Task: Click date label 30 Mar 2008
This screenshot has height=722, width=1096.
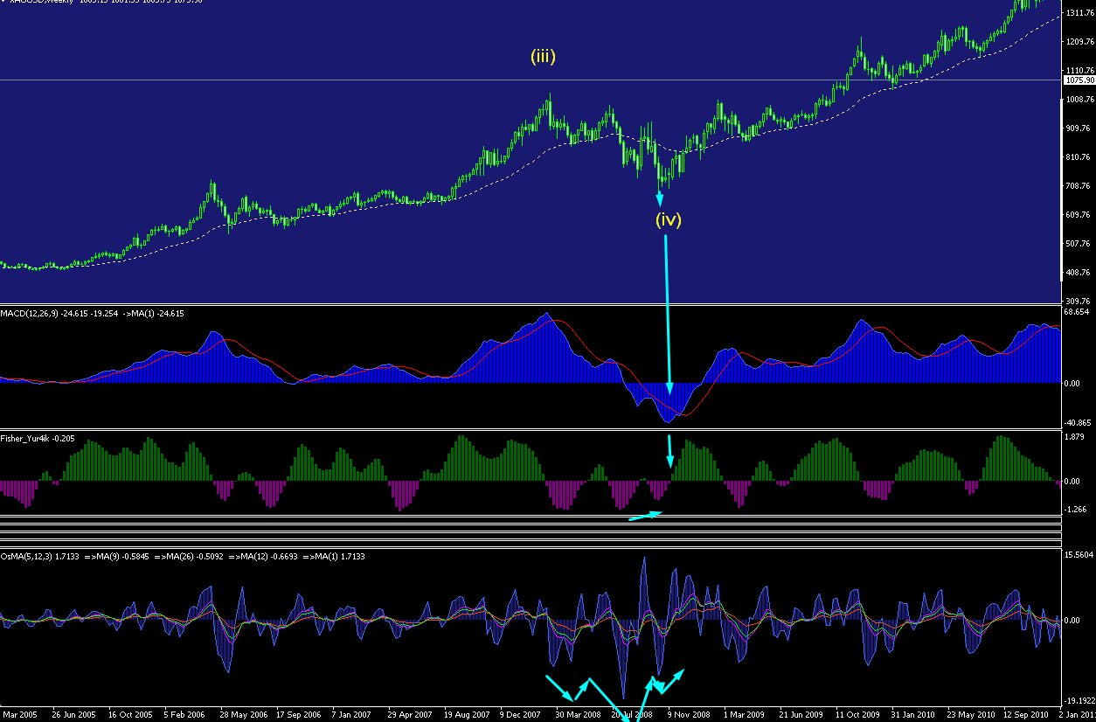Action: tap(579, 715)
